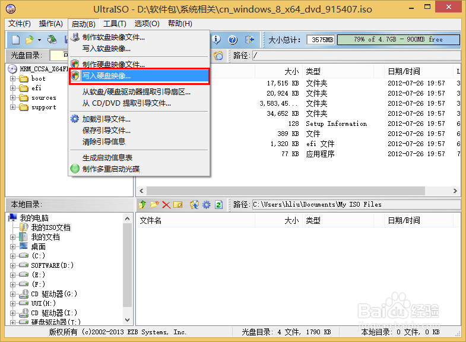
Task: Open the 工具(T) menu
Action: tap(115, 24)
